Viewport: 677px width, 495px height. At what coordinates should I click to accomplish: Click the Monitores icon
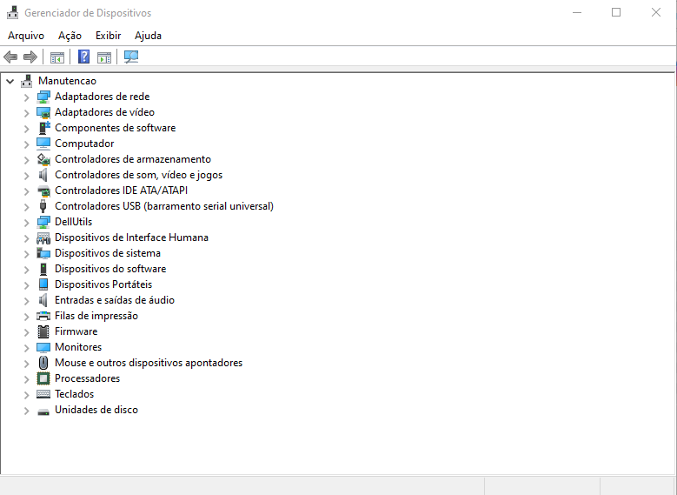43,347
